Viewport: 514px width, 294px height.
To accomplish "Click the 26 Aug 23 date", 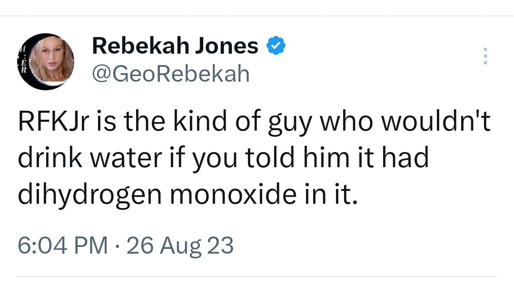I will point(180,246).
